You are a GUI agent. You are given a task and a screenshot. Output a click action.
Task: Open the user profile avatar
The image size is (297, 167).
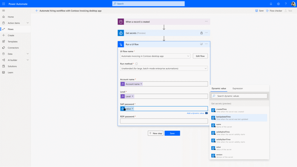293,4
